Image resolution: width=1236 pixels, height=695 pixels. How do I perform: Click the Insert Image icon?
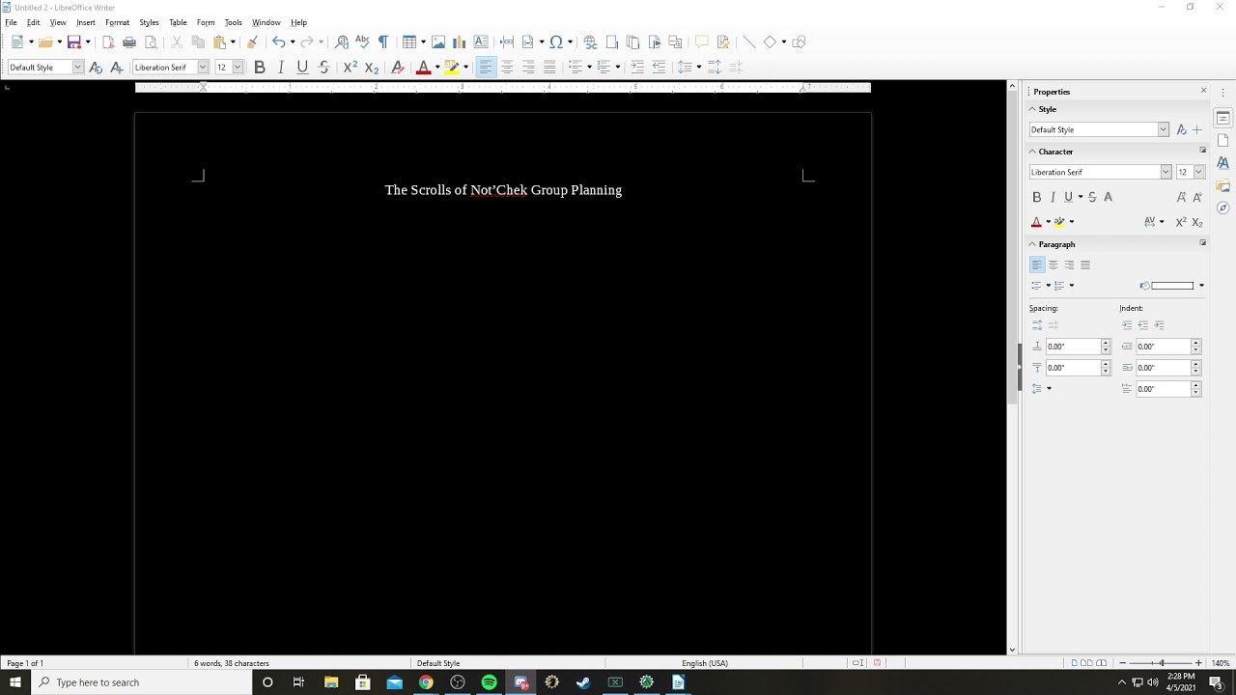coord(438,42)
